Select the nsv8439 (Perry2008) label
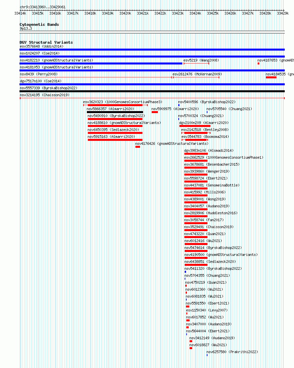 [x=39, y=74]
